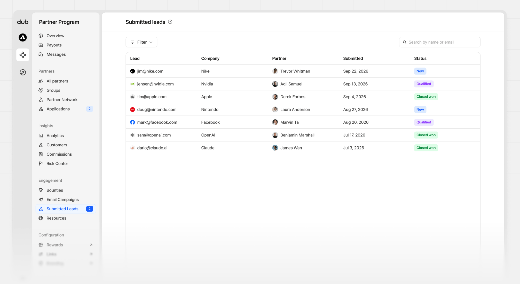Open Applications
Viewport: 520px width, 284px height.
pyautogui.click(x=66, y=109)
